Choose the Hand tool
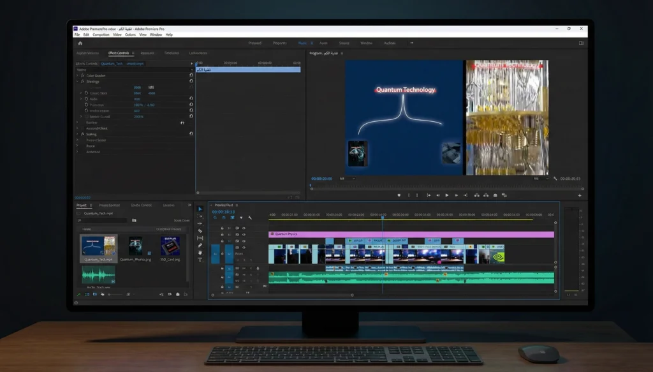The image size is (653, 372). [200, 252]
